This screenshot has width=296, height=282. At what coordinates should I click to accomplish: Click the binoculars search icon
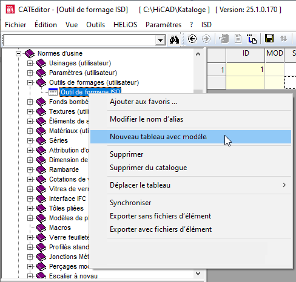coord(174,39)
